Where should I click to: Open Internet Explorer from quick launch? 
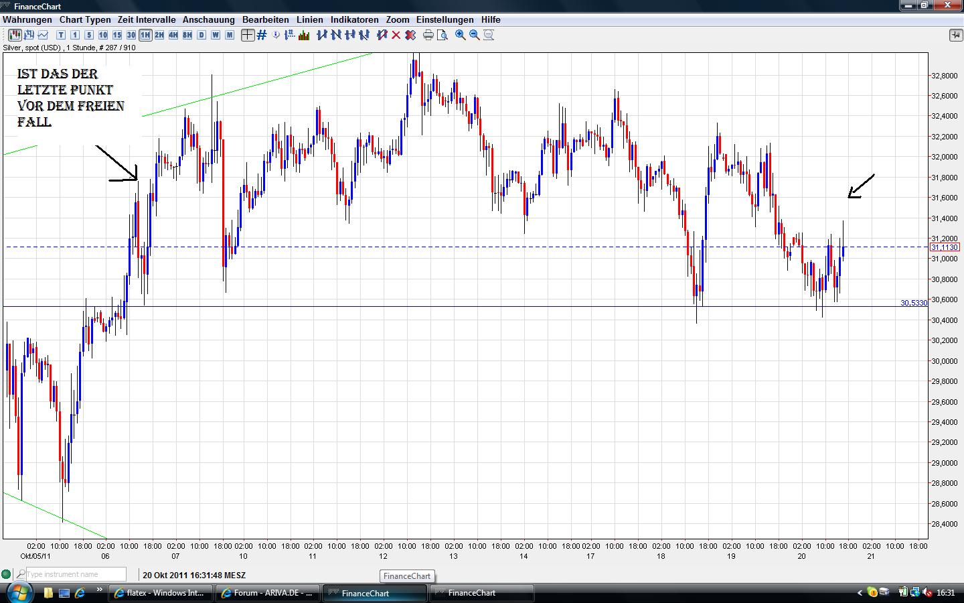[x=80, y=593]
